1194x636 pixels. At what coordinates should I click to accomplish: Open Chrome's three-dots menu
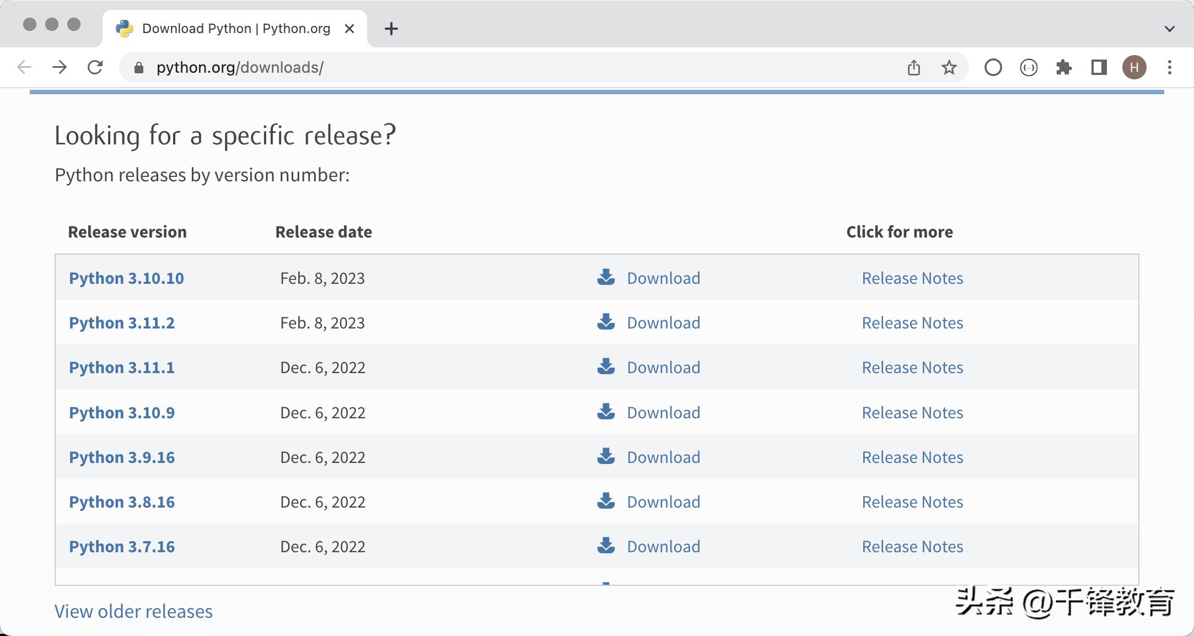[1169, 68]
